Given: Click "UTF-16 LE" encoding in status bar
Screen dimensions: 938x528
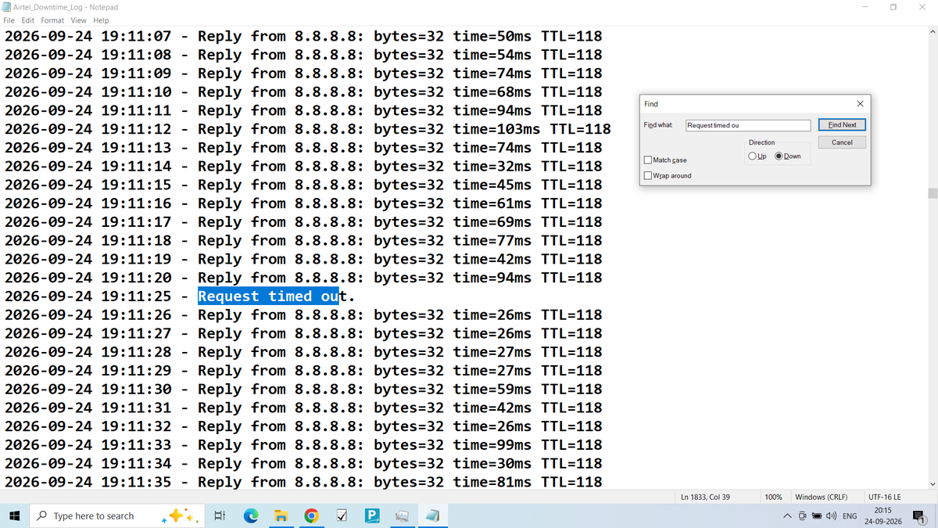Looking at the screenshot, I should 884,497.
